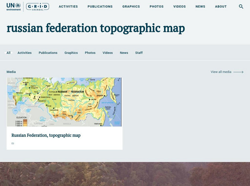This screenshot has width=250, height=186.
Task: Select the Staff filter
Action: click(x=139, y=53)
